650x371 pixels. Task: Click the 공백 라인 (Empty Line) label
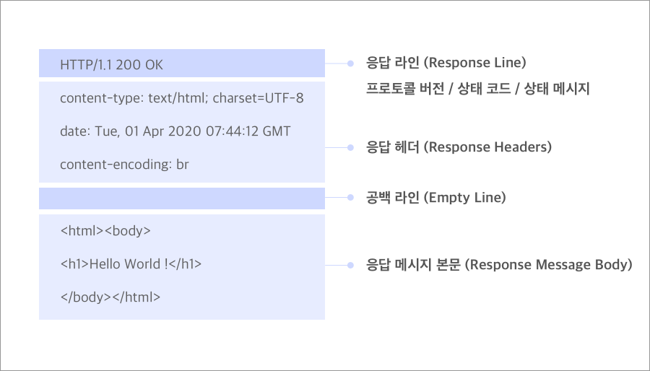pyautogui.click(x=436, y=198)
